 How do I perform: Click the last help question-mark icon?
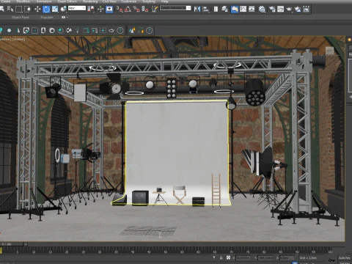pos(149,30)
